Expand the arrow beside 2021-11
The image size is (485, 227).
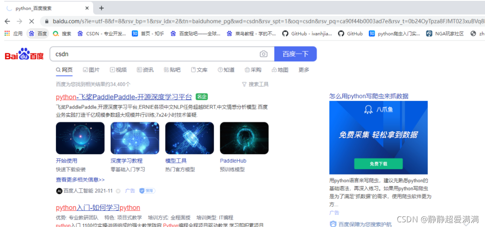[118, 191]
